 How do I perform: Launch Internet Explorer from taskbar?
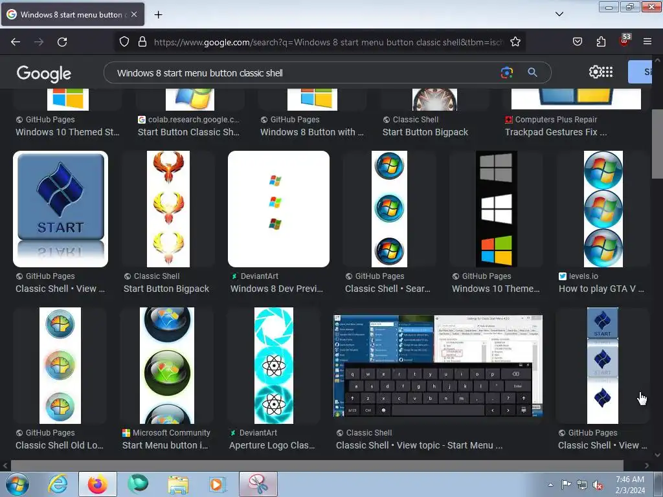[x=58, y=484]
